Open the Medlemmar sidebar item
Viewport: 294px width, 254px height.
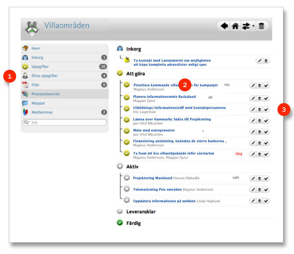pyautogui.click(x=42, y=112)
